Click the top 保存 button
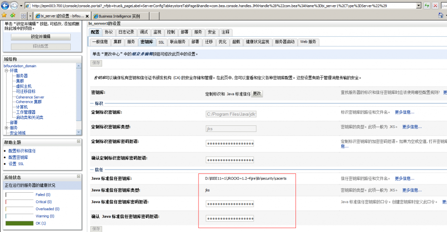 [96, 63]
